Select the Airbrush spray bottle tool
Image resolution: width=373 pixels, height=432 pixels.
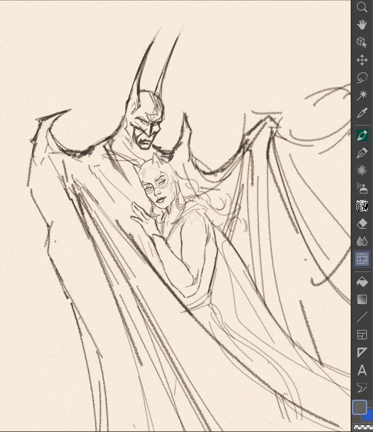tap(362, 188)
